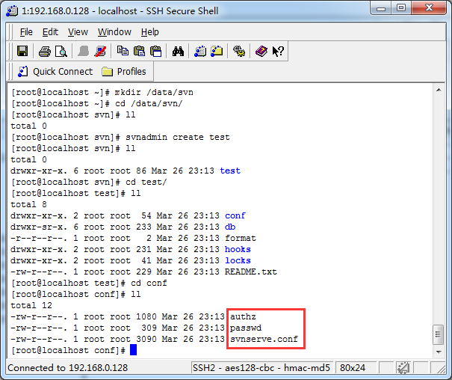Click the status bar connection icon

click(x=403, y=368)
